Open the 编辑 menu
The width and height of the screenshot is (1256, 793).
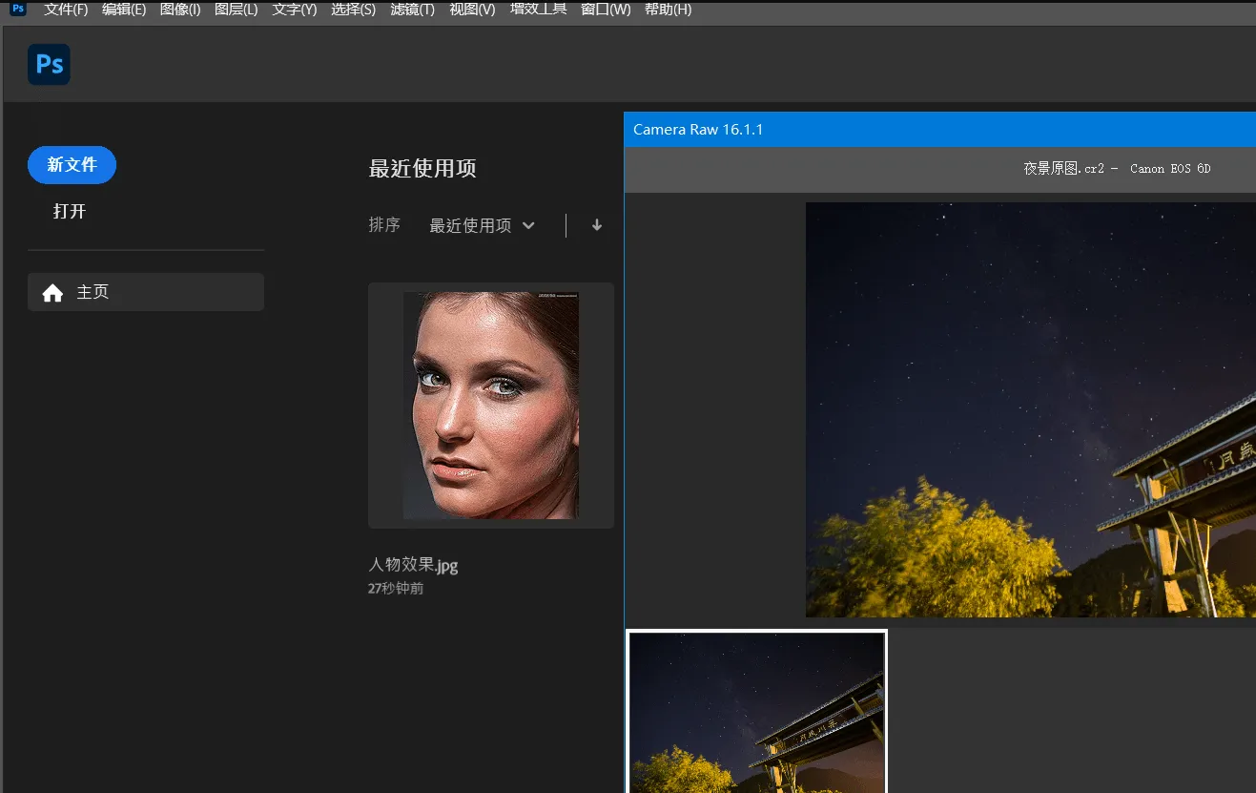pyautogui.click(x=122, y=9)
